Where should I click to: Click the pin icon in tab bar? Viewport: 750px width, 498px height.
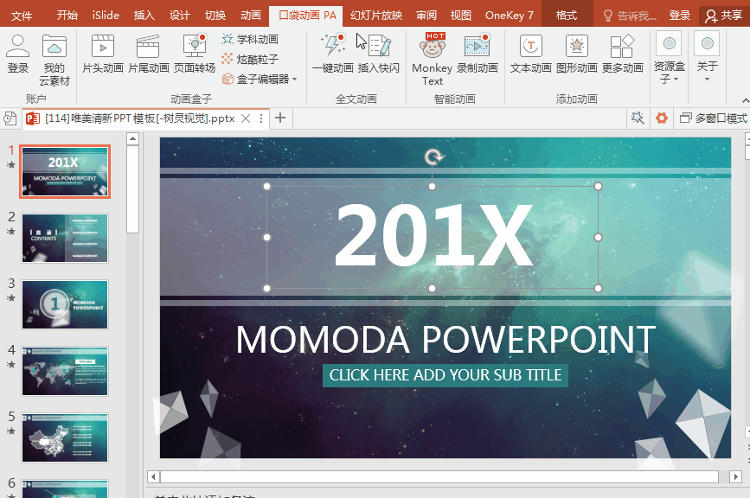pyautogui.click(x=638, y=118)
